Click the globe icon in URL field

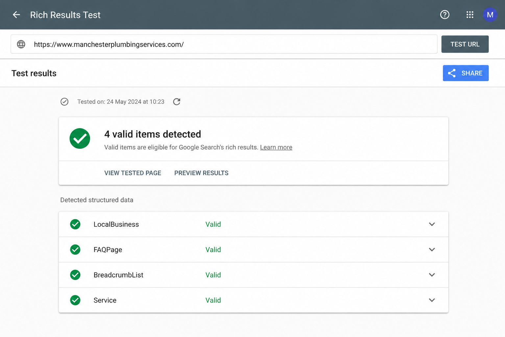pos(21,44)
